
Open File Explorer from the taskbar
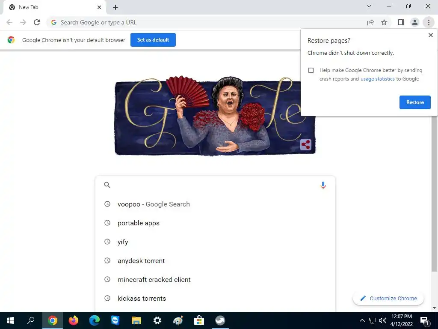pyautogui.click(x=136, y=320)
